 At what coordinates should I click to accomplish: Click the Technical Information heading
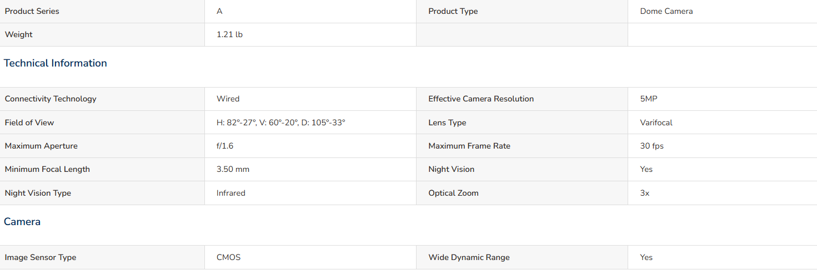(x=56, y=63)
